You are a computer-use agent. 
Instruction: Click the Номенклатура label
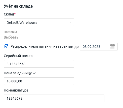pyautogui.click(x=16, y=90)
